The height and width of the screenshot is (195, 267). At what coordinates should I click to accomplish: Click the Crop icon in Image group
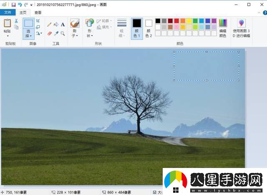tap(38, 21)
